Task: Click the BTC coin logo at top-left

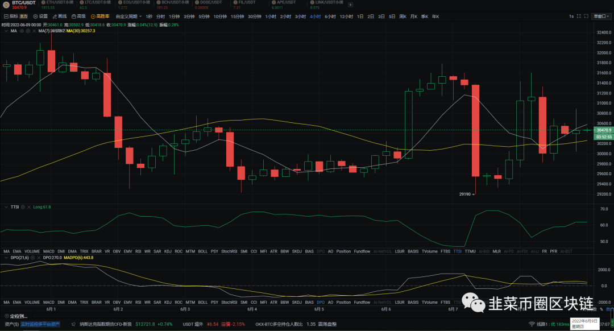Action: point(6,5)
